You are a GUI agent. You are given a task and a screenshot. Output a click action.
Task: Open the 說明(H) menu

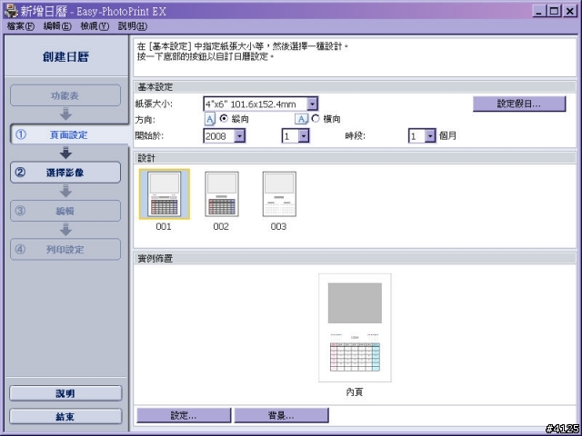133,26
